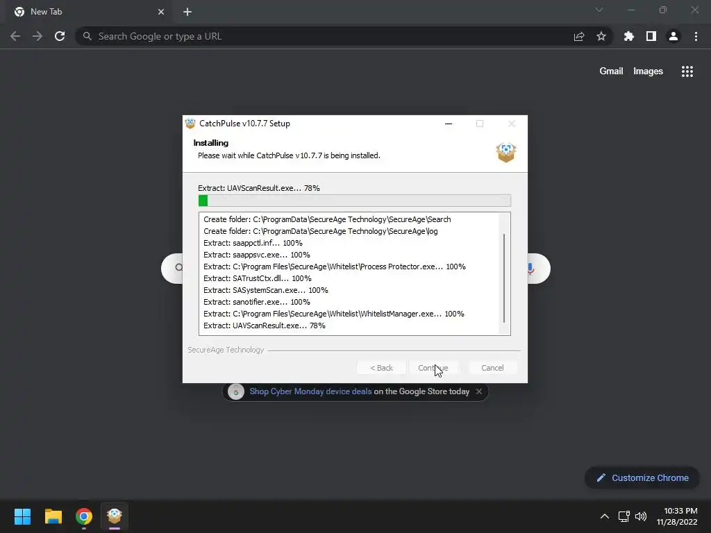Open the Chrome profile avatar icon
This screenshot has height=533, width=711.
click(x=674, y=36)
